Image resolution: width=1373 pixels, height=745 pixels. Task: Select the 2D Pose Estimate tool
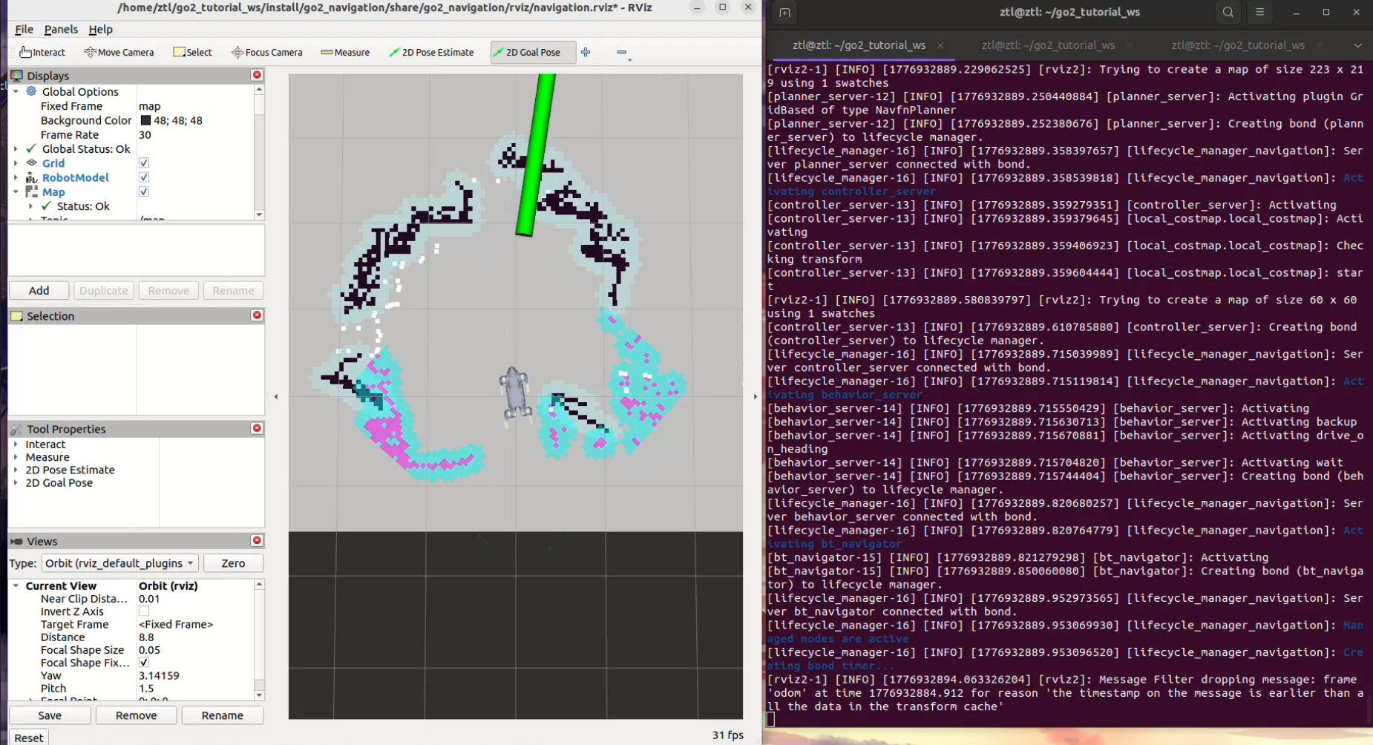pyautogui.click(x=431, y=52)
